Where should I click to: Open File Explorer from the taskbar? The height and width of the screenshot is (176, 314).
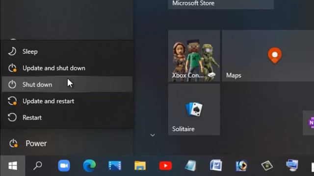140,166
